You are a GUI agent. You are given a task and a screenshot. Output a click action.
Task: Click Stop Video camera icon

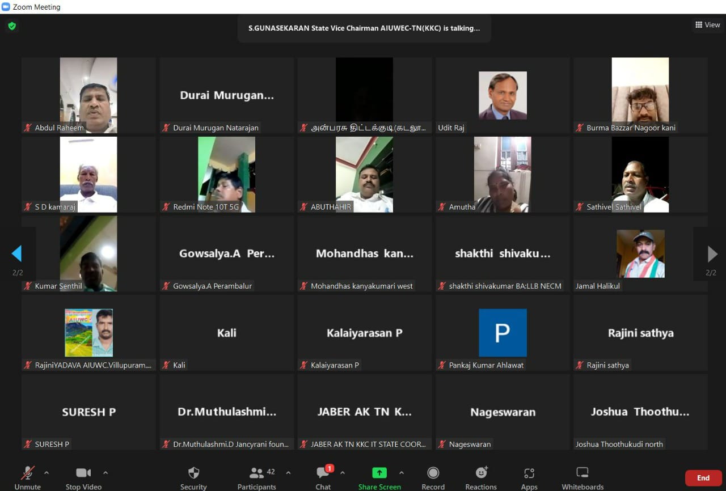pyautogui.click(x=83, y=473)
